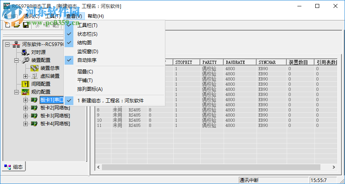This screenshot has height=184, width=345.
Task: Select the 板卡3[网络板] tree item
Action: tap(55, 116)
